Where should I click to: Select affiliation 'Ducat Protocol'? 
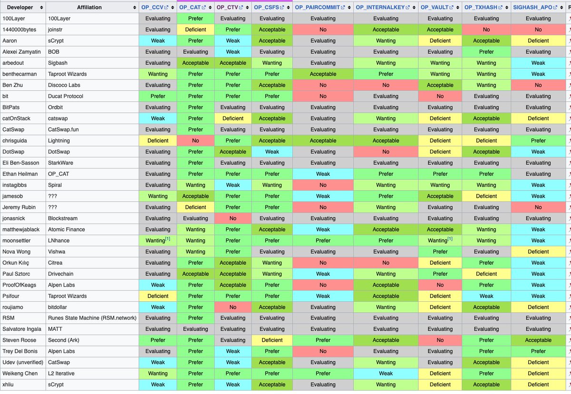[x=66, y=96]
